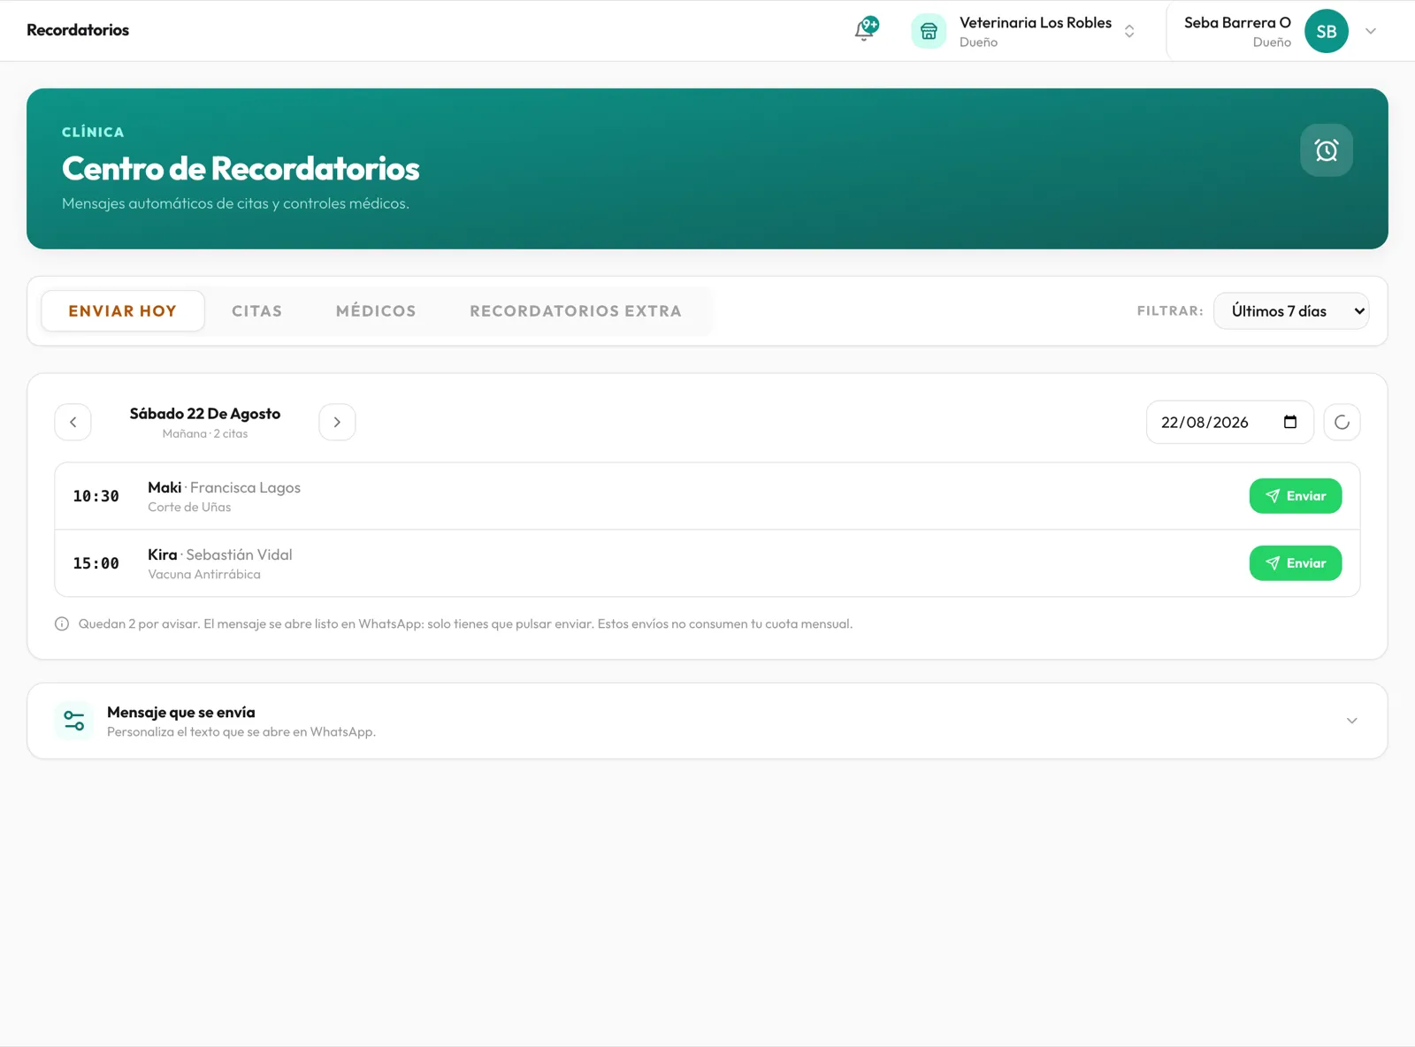Screen dimensions: 1415x1047
Task: Switch to the Citas tab
Action: (x=257, y=311)
